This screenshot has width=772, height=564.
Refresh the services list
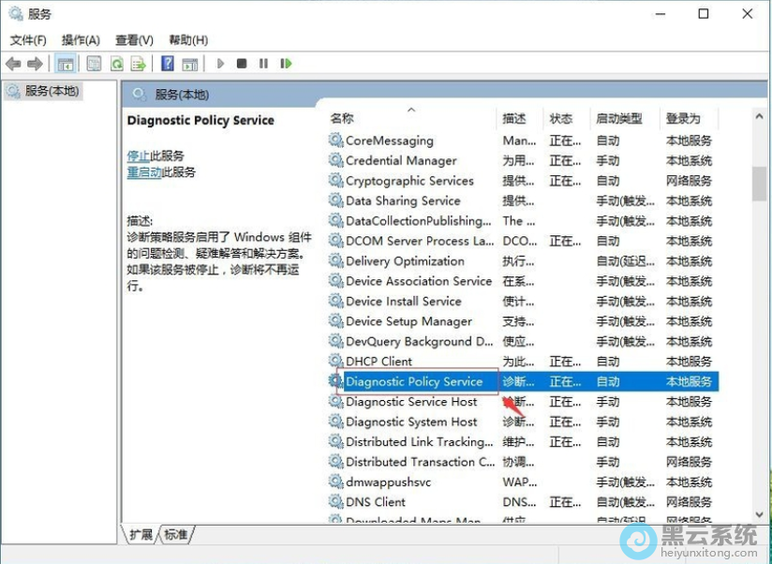[x=115, y=63]
